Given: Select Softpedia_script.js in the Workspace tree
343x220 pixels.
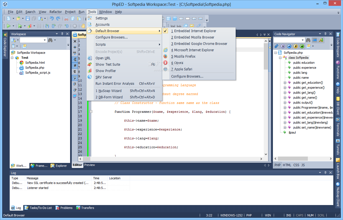Looking at the screenshot, I should (38, 73).
